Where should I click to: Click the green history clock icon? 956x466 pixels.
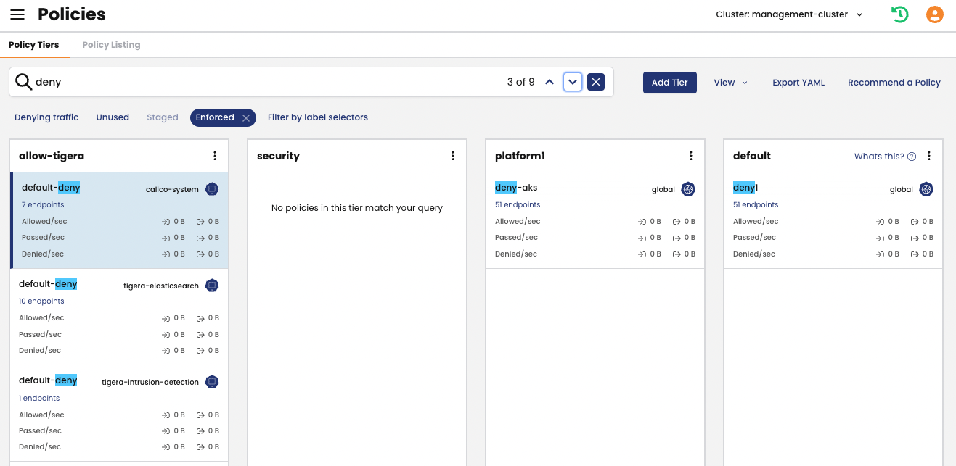click(900, 14)
